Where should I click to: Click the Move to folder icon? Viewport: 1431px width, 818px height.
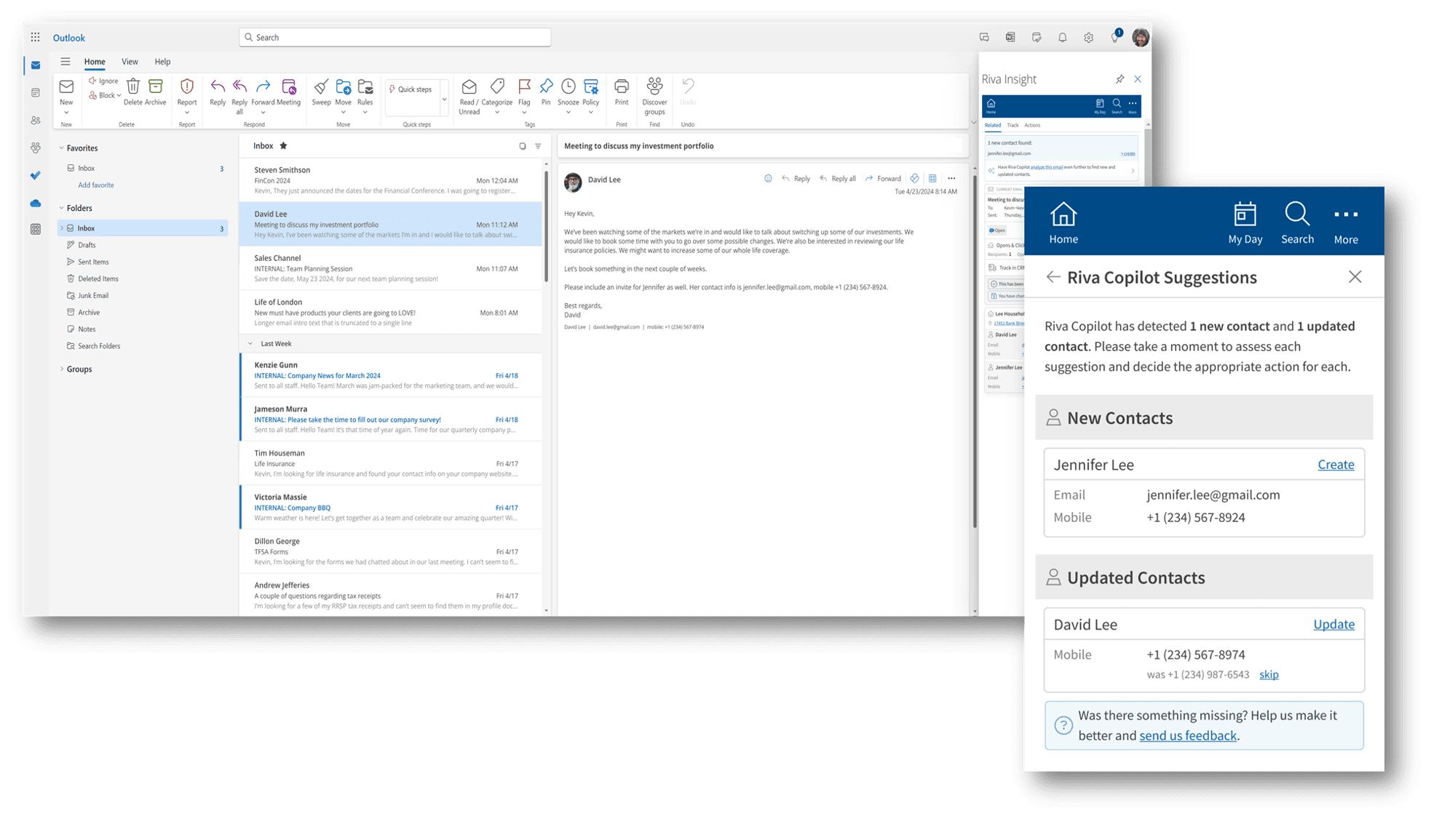[x=344, y=87]
